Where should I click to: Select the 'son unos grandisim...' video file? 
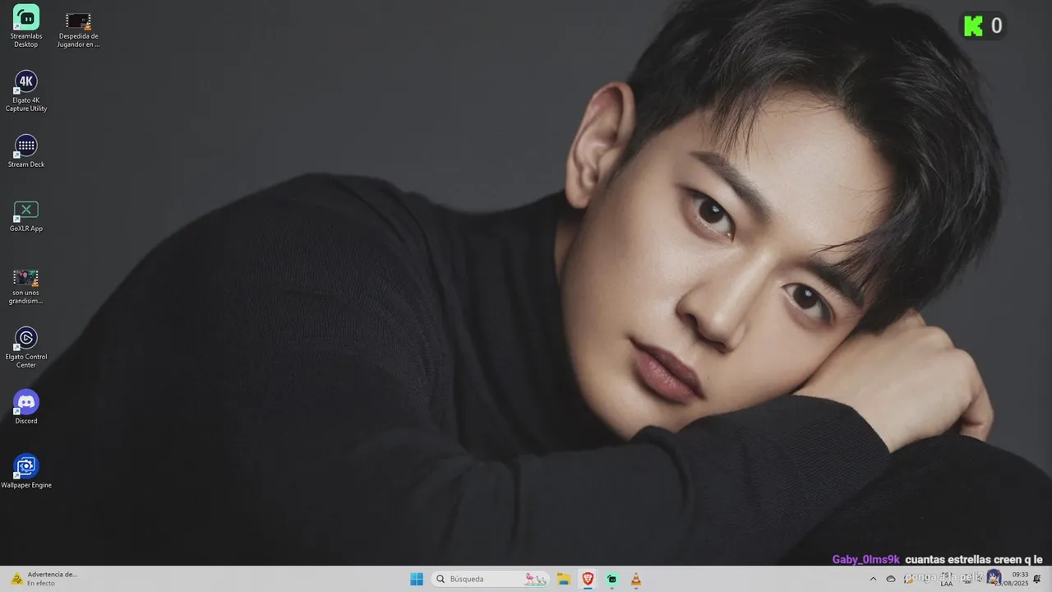click(x=26, y=286)
